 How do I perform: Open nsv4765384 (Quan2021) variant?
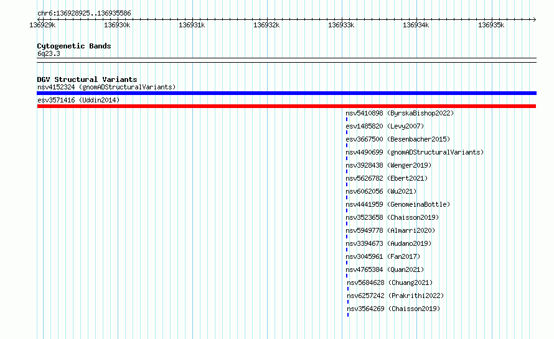[x=385, y=269]
